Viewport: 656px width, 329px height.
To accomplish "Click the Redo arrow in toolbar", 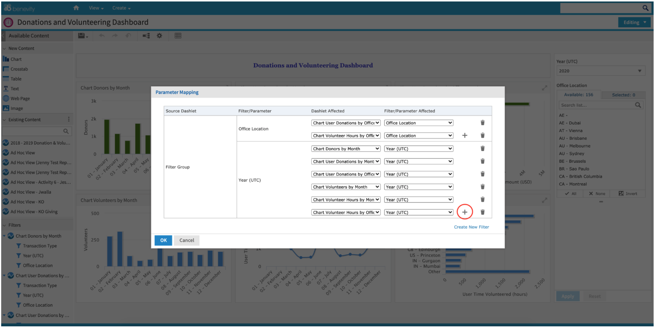I will pos(115,36).
